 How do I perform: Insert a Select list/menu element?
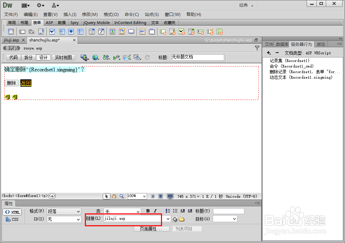click(x=92, y=32)
